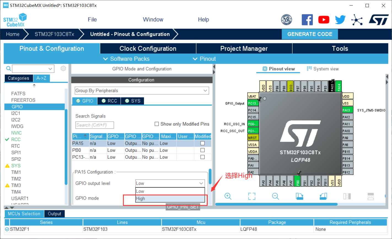This screenshot has height=239, width=392.
Task: Click the Search Signals input field
Action: pos(95,125)
